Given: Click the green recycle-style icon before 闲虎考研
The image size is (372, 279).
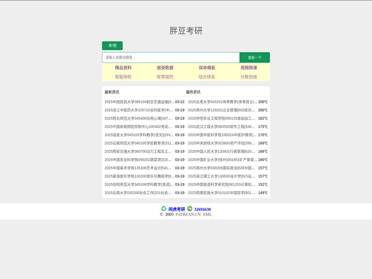Looking at the screenshot, I should click(164, 209).
